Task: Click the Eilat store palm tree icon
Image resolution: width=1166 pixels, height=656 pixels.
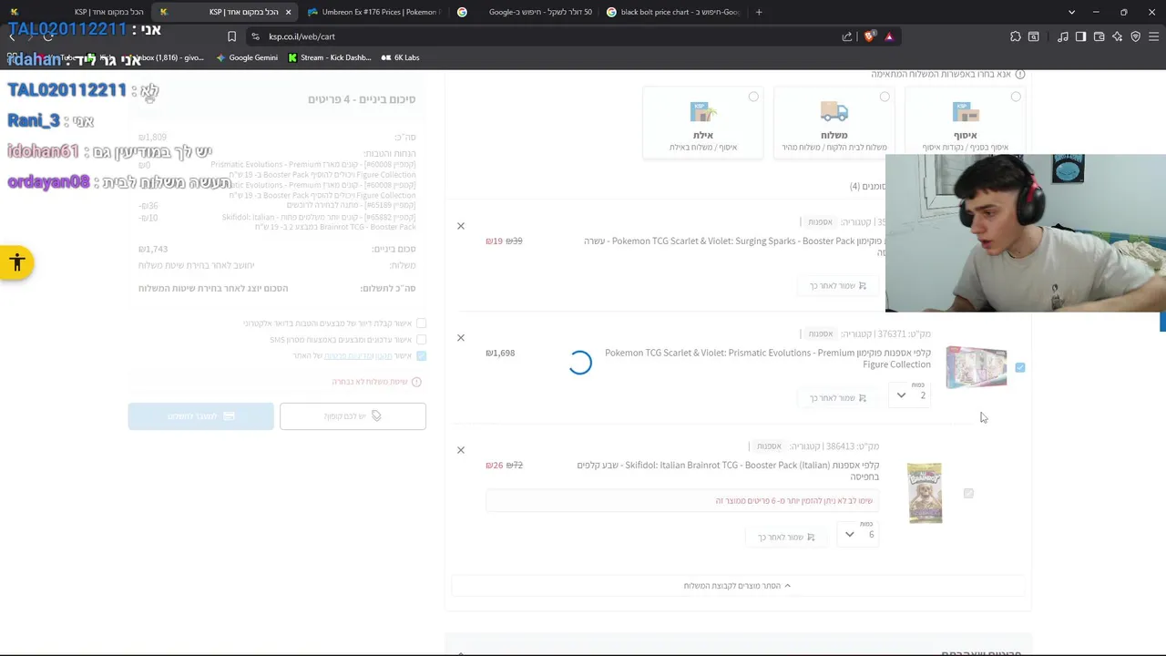Action: (703, 112)
